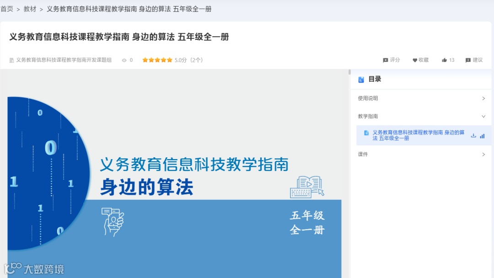Click the thumbs-up like icon
Image resolution: width=494 pixels, height=278 pixels.
[444, 60]
